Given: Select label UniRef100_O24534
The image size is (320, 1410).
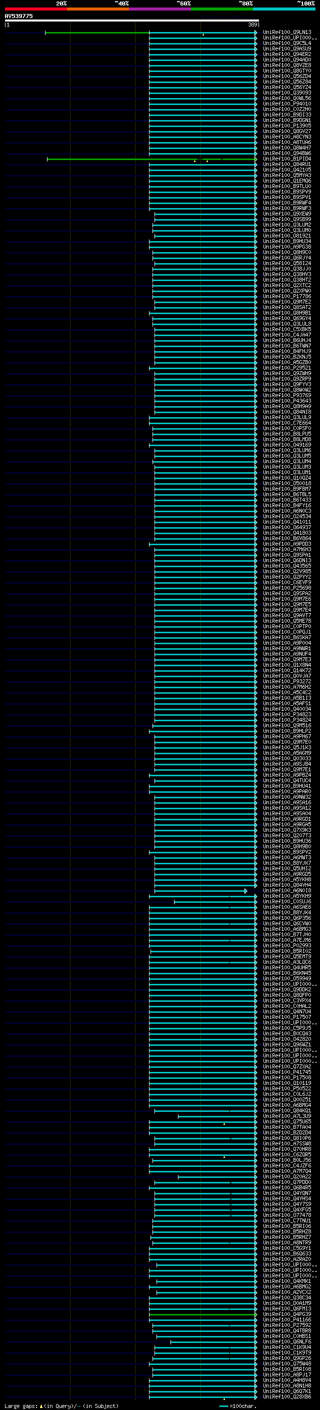Looking at the screenshot, I should pyautogui.click(x=287, y=516).
